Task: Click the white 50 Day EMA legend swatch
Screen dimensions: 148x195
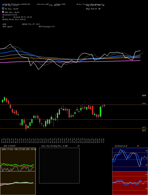Action: click(x=3, y=8)
